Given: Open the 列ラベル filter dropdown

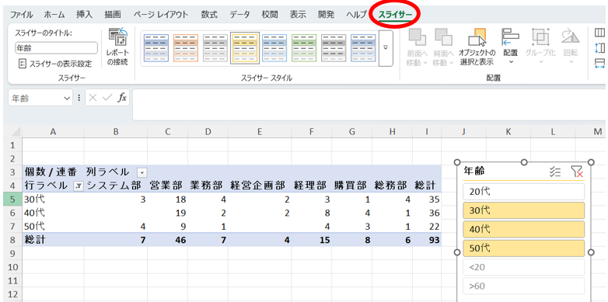Looking at the screenshot, I should click(x=142, y=172).
